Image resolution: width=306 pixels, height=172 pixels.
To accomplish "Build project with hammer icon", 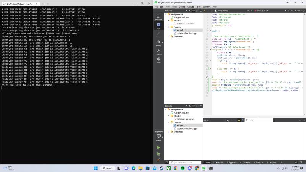I will (x=158, y=159).
